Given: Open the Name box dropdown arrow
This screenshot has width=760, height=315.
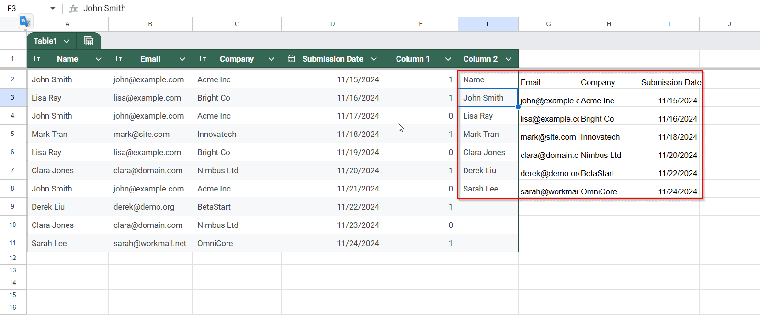Looking at the screenshot, I should (53, 8).
